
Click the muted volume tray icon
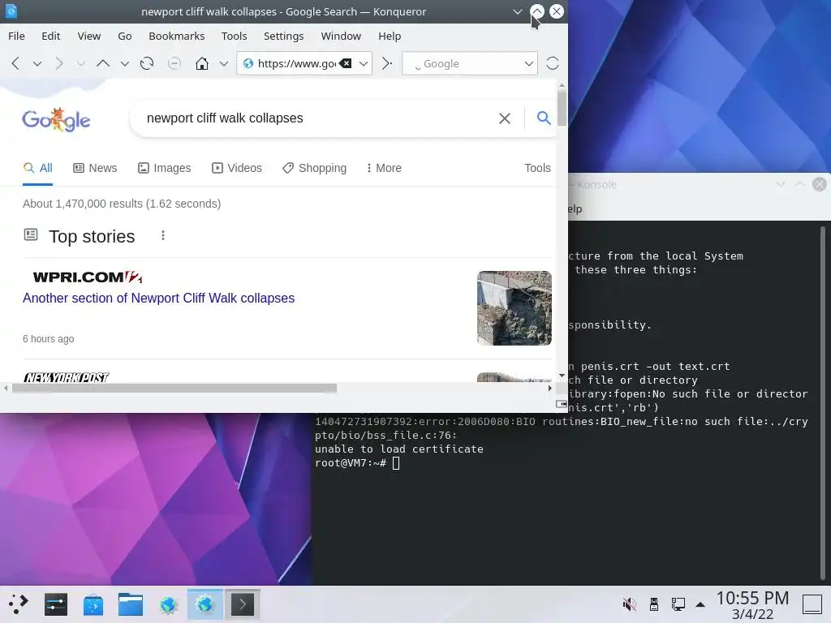coord(629,604)
